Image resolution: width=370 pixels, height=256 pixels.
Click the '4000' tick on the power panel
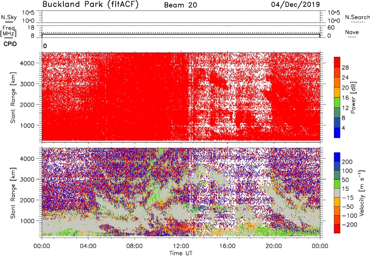coord(27,63)
